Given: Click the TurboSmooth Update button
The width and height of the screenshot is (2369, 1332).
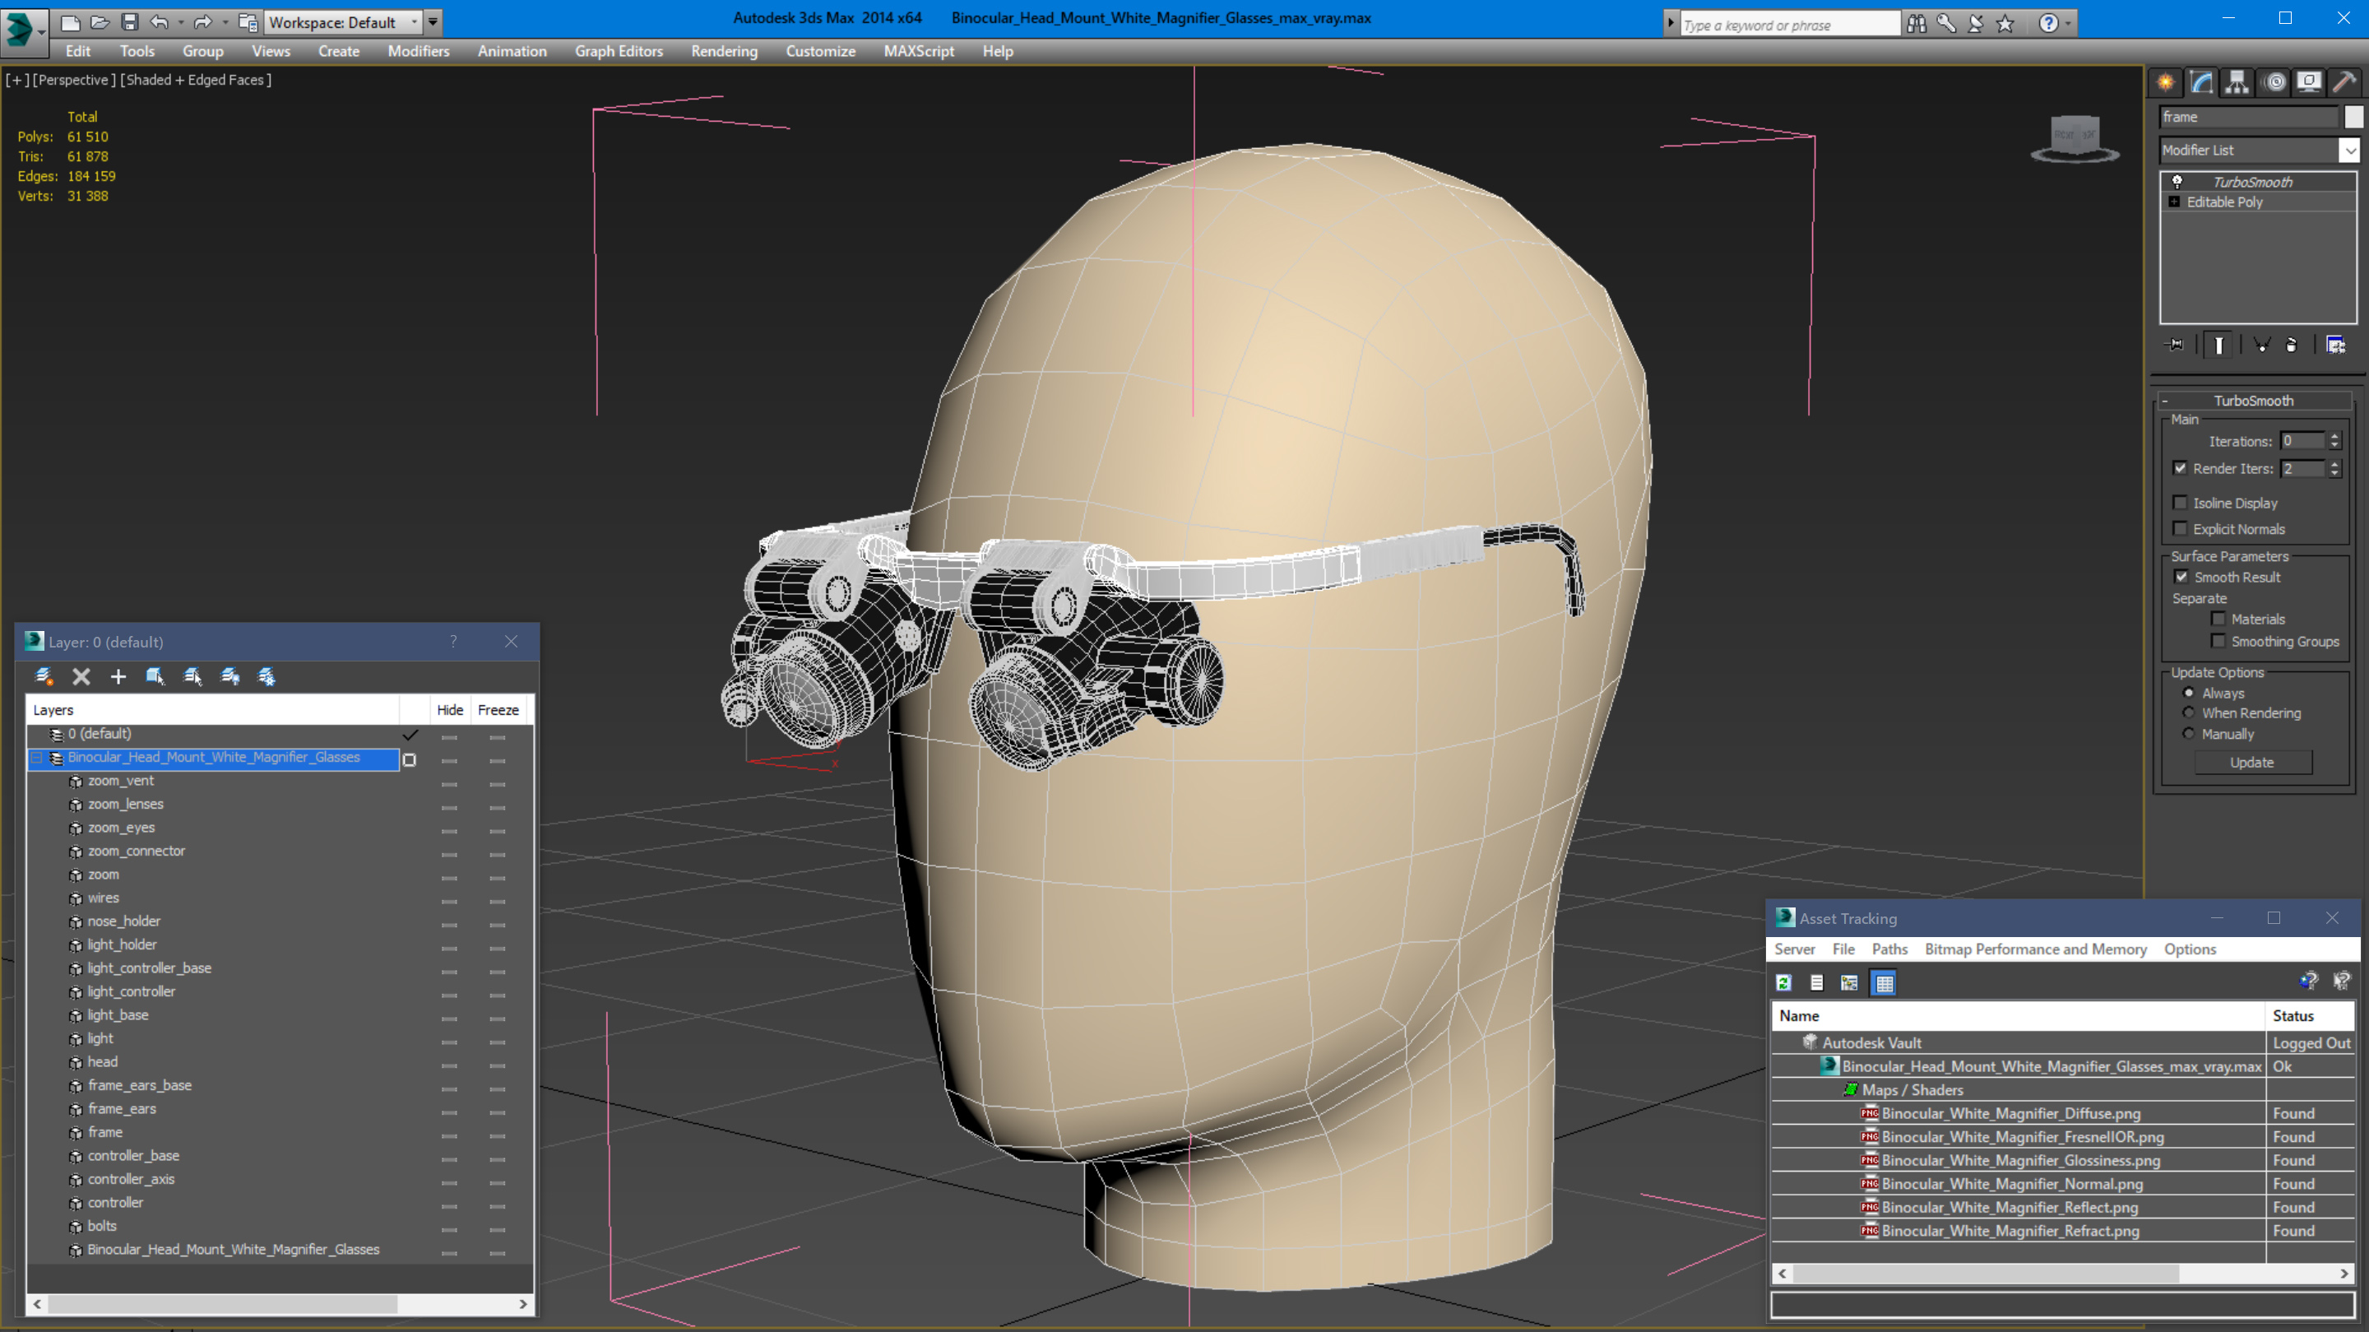Looking at the screenshot, I should (2252, 763).
